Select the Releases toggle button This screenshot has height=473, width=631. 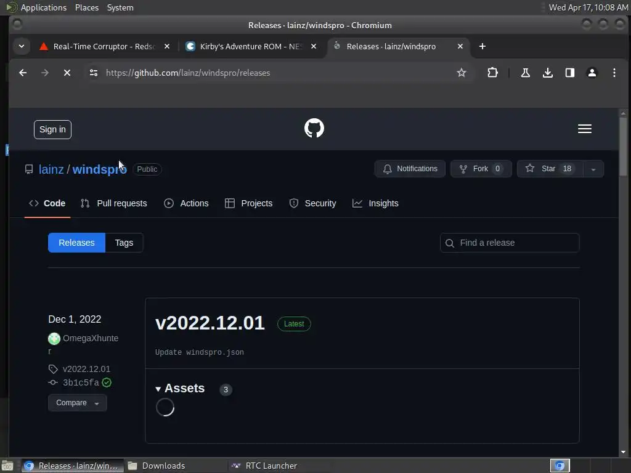[x=76, y=243]
